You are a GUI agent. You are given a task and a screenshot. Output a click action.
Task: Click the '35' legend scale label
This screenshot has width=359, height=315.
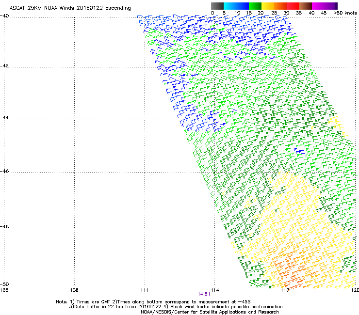pos(299,13)
